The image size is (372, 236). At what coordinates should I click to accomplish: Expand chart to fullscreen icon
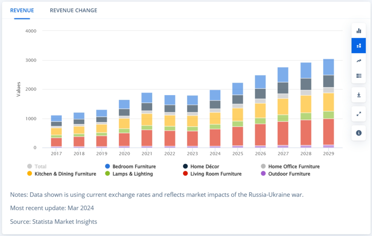click(x=359, y=114)
